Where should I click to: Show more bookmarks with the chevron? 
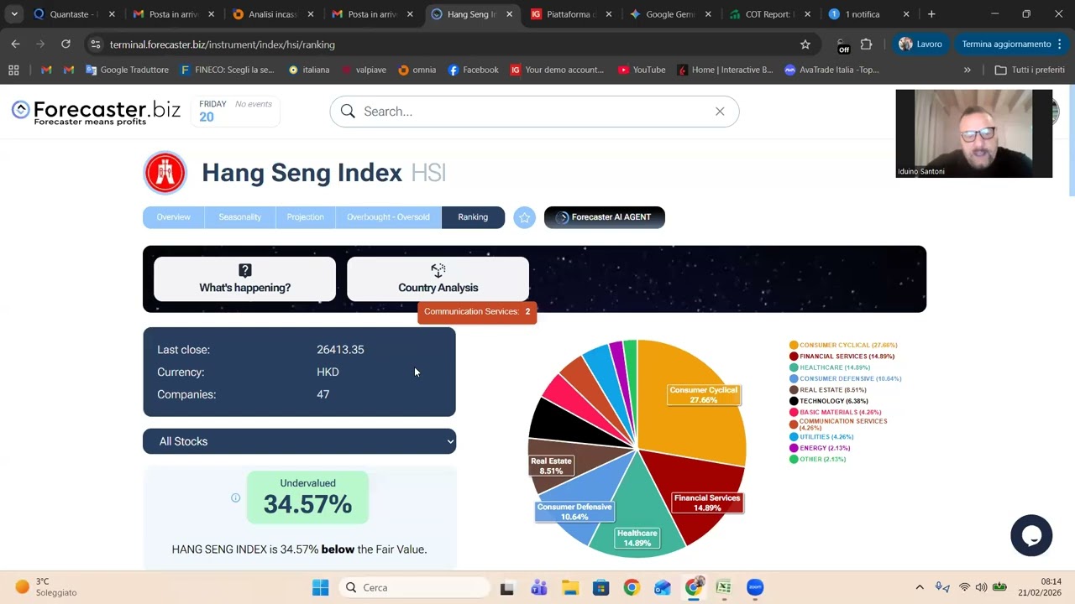[x=967, y=70]
